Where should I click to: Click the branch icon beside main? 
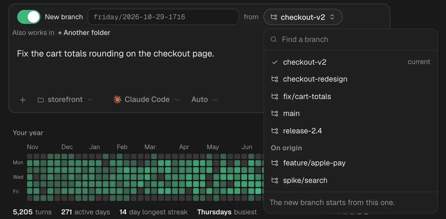pos(275,113)
